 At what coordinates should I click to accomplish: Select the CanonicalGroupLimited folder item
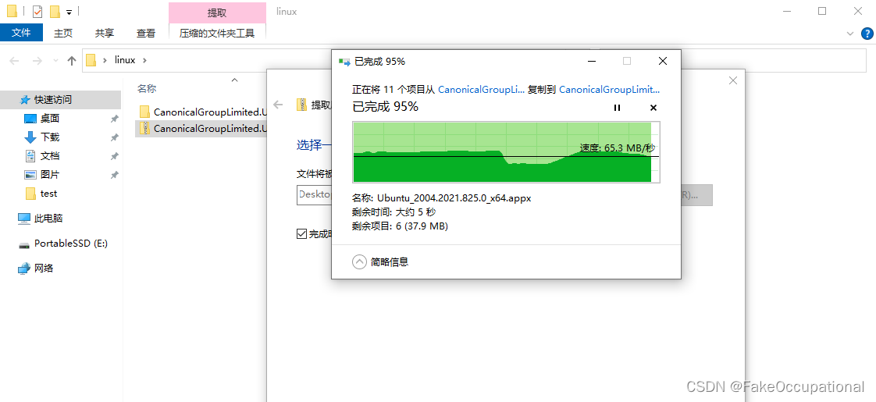(201, 112)
